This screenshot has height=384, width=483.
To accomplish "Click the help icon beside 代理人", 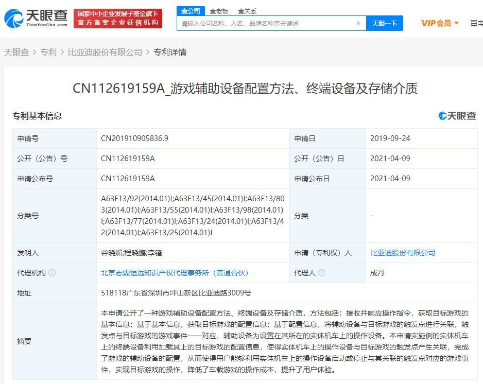I will point(322,273).
